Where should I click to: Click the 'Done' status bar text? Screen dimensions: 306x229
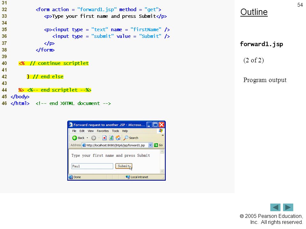tap(77, 177)
